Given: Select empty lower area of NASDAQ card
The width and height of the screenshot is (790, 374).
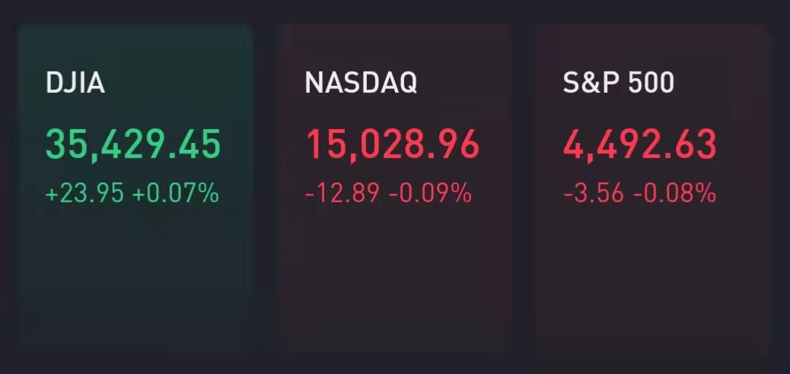Looking at the screenshot, I should (394, 282).
